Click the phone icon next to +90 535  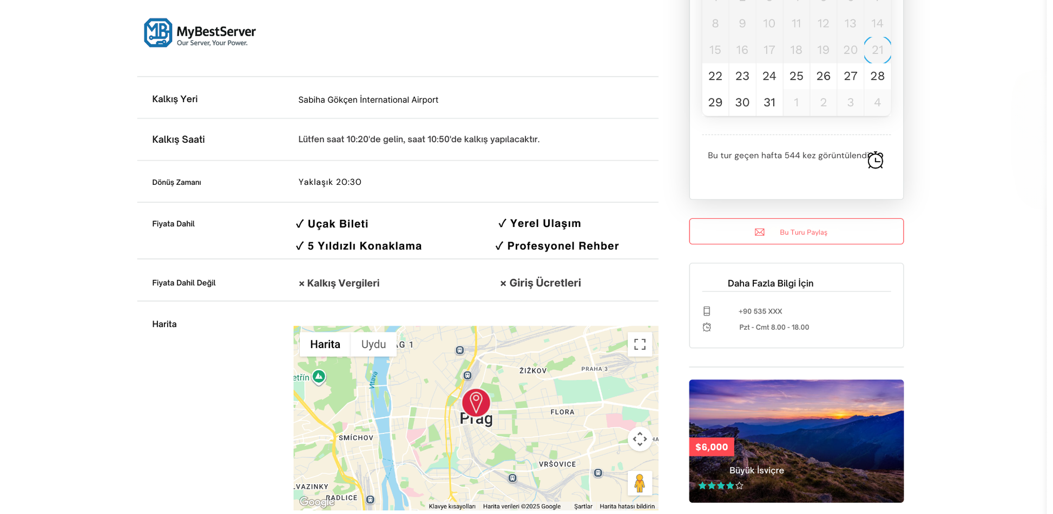707,311
